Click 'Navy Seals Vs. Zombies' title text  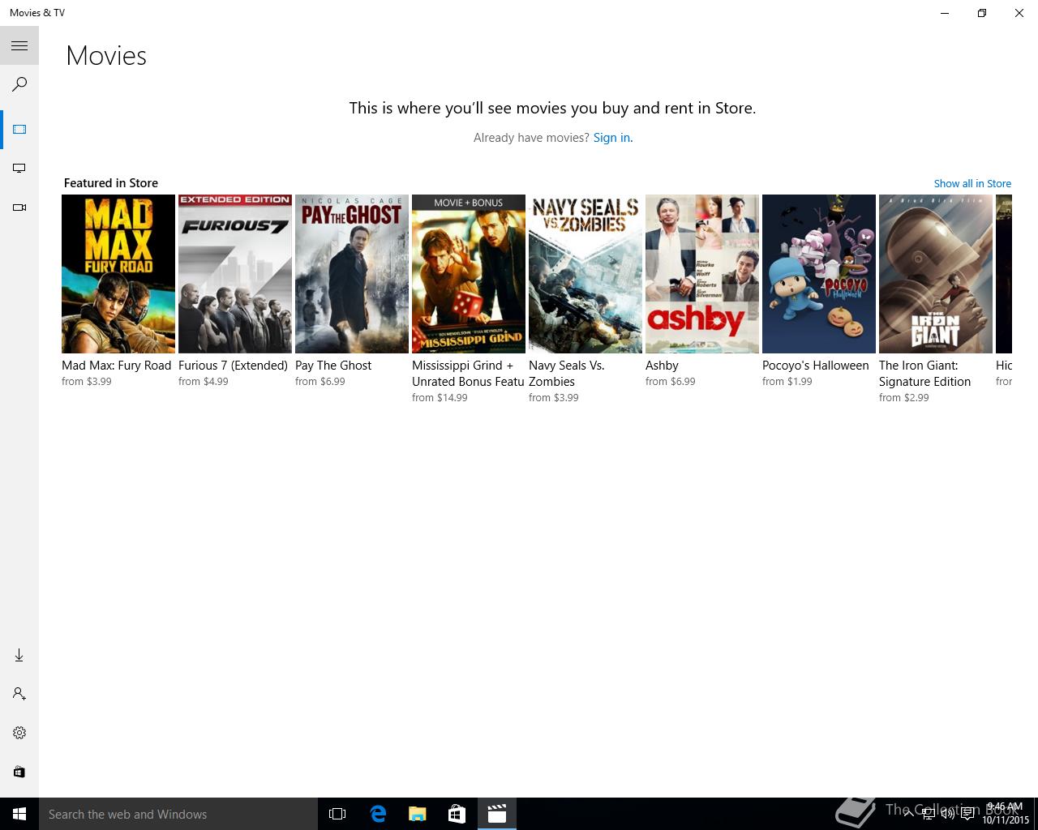567,374
